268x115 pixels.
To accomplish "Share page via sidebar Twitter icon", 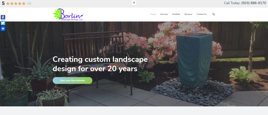I will point(3,23).
